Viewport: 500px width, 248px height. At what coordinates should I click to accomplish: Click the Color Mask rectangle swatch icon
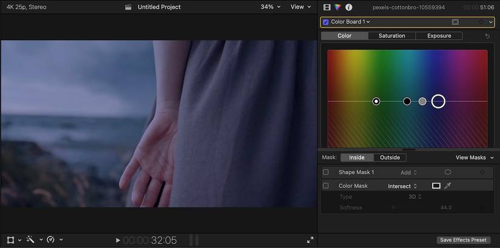pyautogui.click(x=436, y=186)
